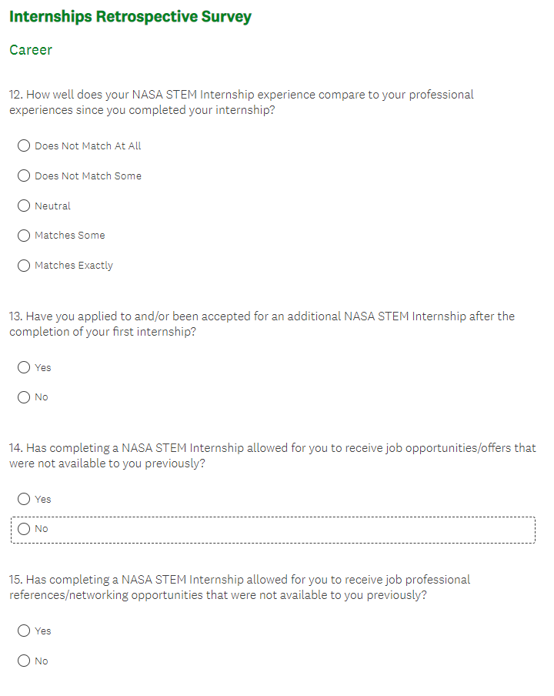
Task: Click the 'Career' section heading
Action: click(31, 50)
